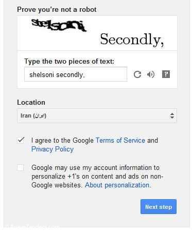Open the Privacy Policy link
Screen dimensions: 192x231
pyautogui.click(x=53, y=149)
